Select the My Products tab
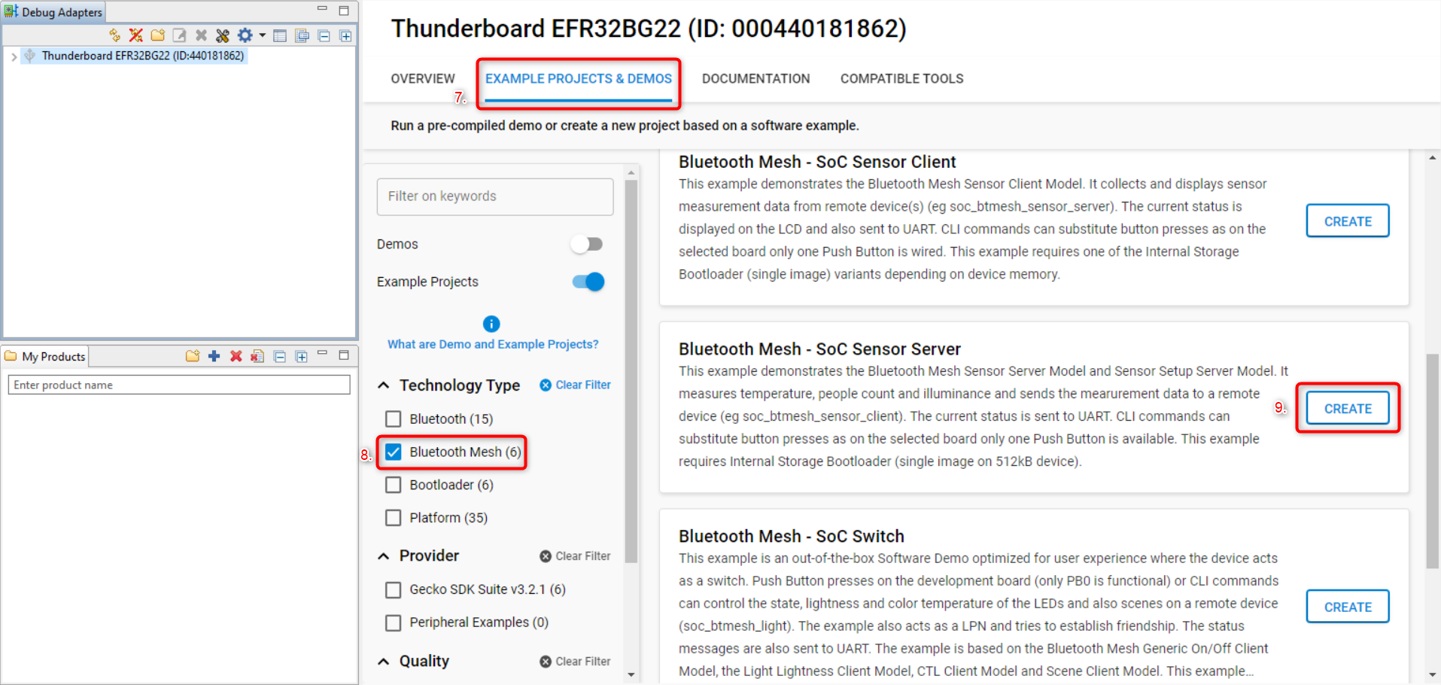Screen dimensions: 1441x685 pos(45,356)
